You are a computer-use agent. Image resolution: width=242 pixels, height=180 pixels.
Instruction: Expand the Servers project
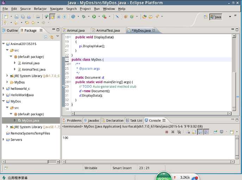(x=4, y=139)
